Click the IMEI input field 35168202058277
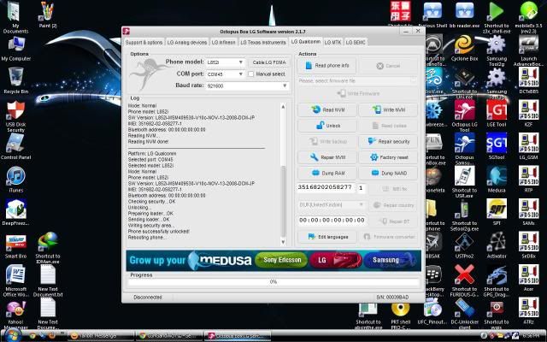Image resolution: width=547 pixels, height=342 pixels. pos(326,188)
